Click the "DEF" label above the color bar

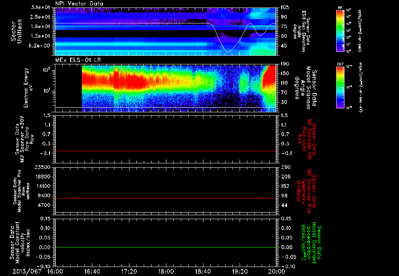point(341,64)
